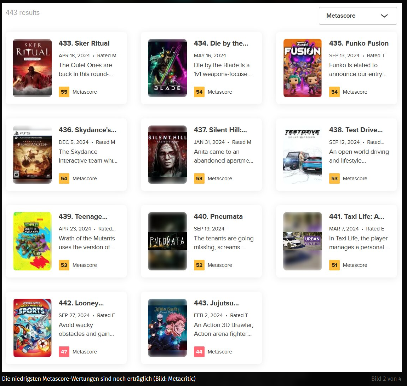Viewport: 407px width, 386px height.
Task: Click the 'Die niedrigsten Metascore-Wertungen' caption
Action: (99, 379)
